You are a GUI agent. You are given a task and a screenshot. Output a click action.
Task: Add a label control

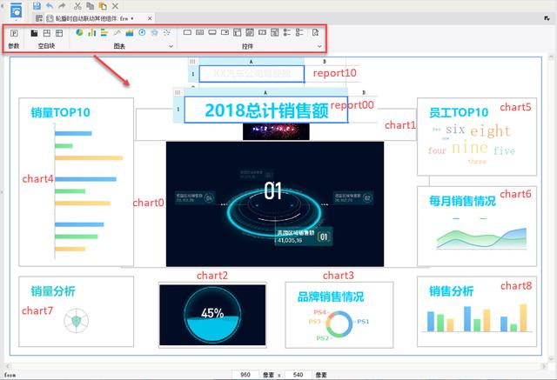(x=200, y=32)
